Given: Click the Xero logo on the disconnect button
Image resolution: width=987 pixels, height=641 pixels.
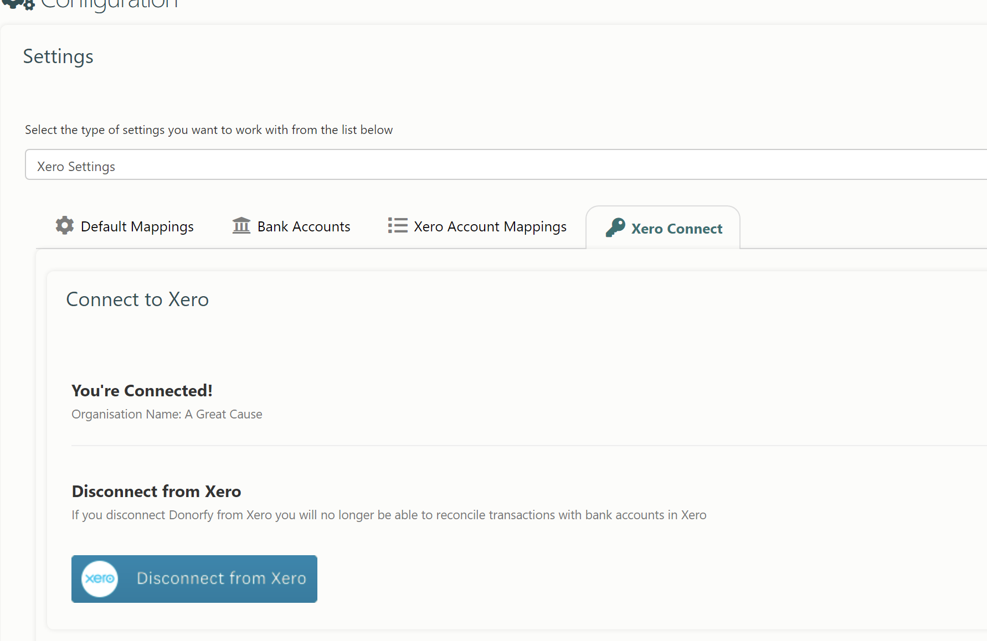Looking at the screenshot, I should [x=100, y=579].
